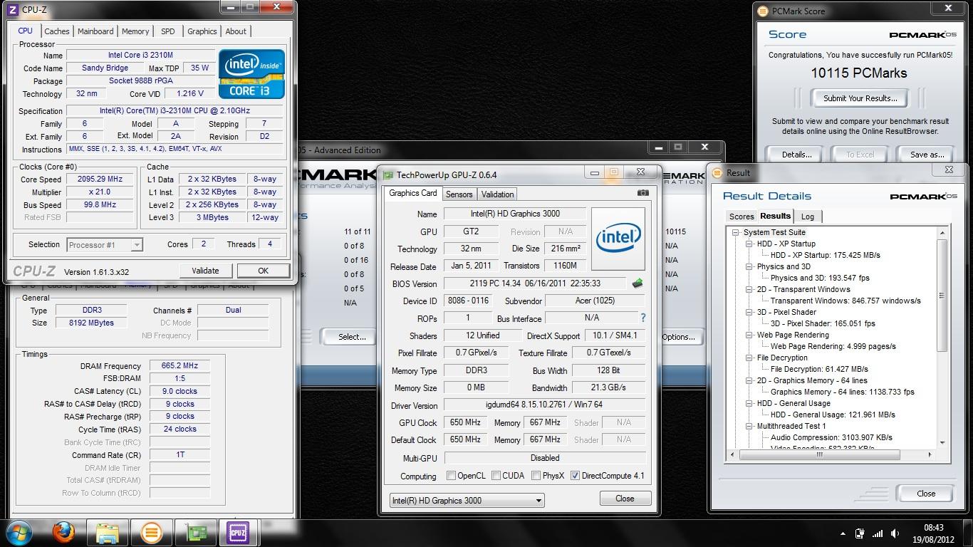Click the Close button in GPU-Z
973x547 pixels.
point(625,499)
